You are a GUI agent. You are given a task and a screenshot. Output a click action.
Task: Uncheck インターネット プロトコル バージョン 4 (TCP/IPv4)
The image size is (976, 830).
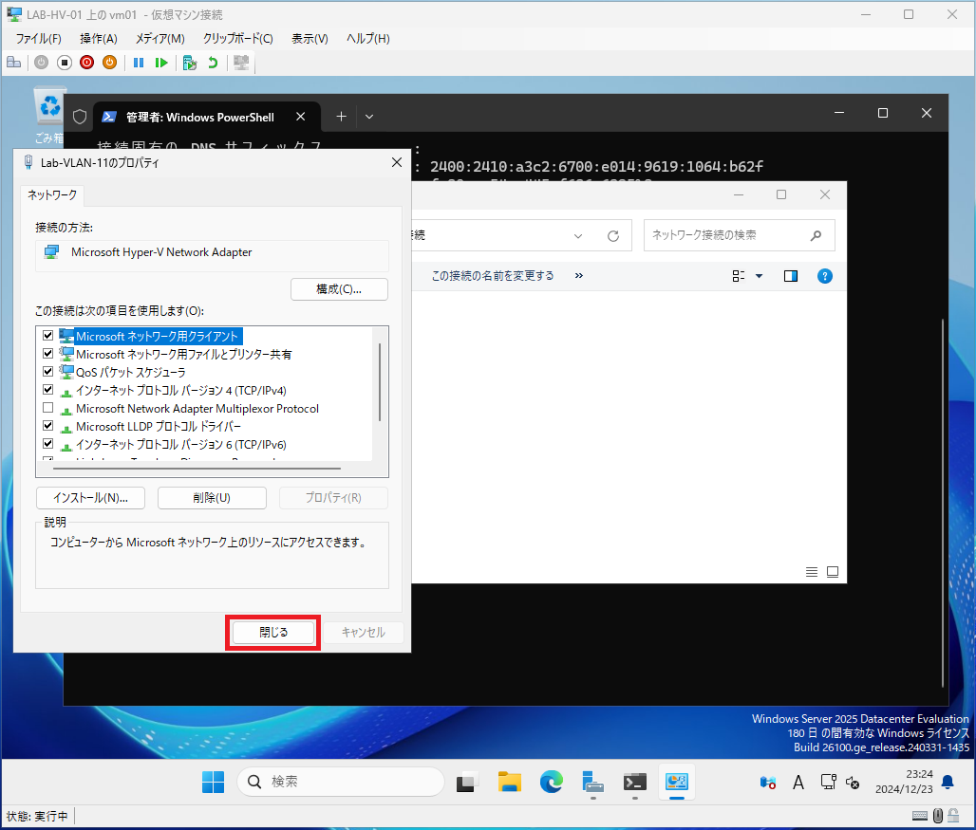47,389
